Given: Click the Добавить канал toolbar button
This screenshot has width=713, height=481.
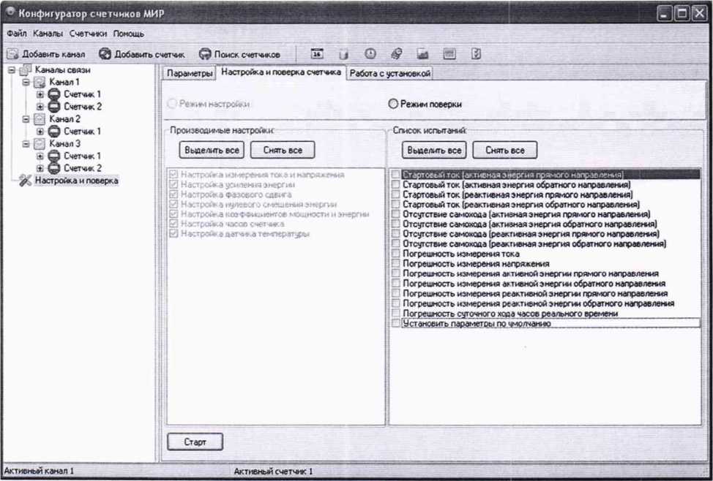Looking at the screenshot, I should (46, 55).
